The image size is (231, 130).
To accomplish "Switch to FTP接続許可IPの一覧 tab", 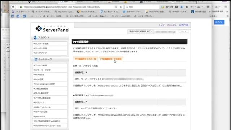I will tap(85, 59).
